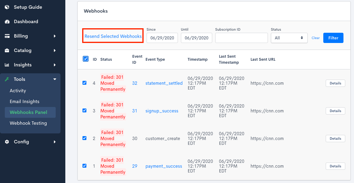The height and width of the screenshot is (183, 354).
Task: Expand the Billing submenu arrow
Action: pyautogui.click(x=55, y=36)
